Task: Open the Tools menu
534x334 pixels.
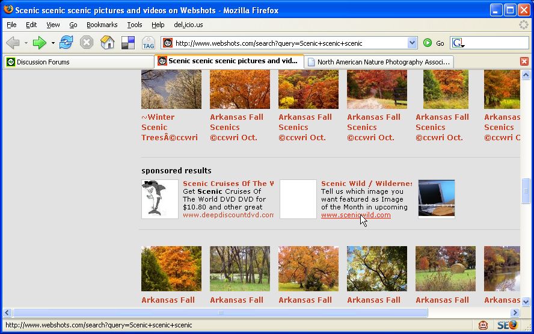Action: pos(135,25)
